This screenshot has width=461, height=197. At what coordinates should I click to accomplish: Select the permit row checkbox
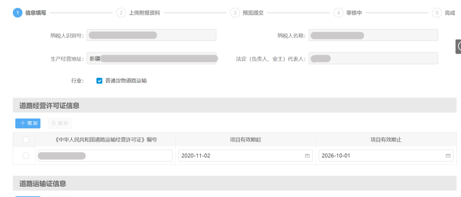point(26,156)
